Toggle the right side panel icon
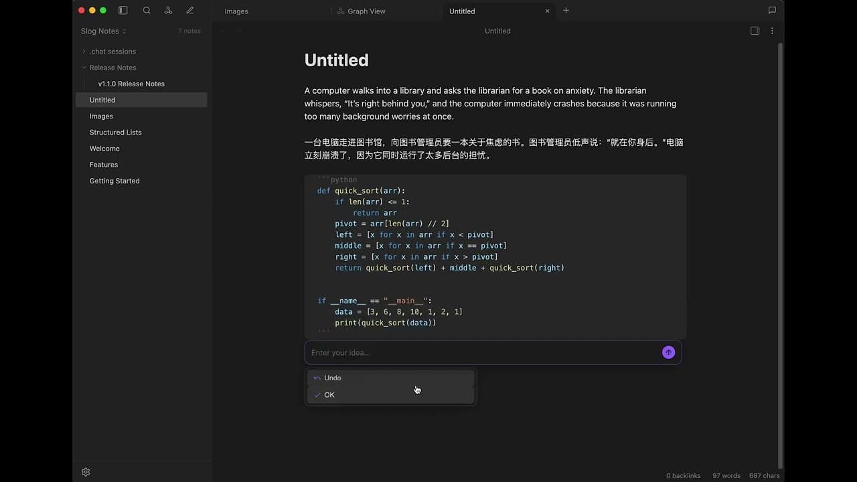The height and width of the screenshot is (482, 857). click(755, 31)
